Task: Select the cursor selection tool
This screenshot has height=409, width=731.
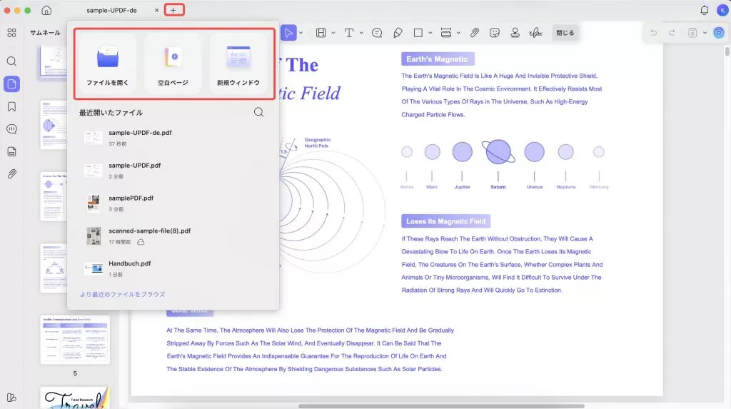Action: (288, 33)
